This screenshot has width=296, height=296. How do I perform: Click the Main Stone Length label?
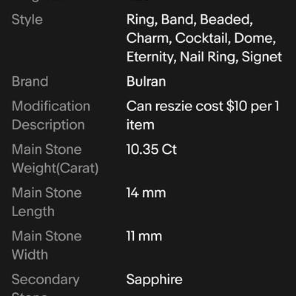click(x=47, y=202)
